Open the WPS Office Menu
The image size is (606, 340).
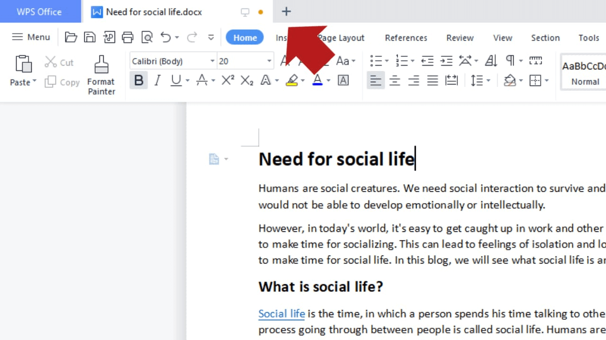click(31, 37)
